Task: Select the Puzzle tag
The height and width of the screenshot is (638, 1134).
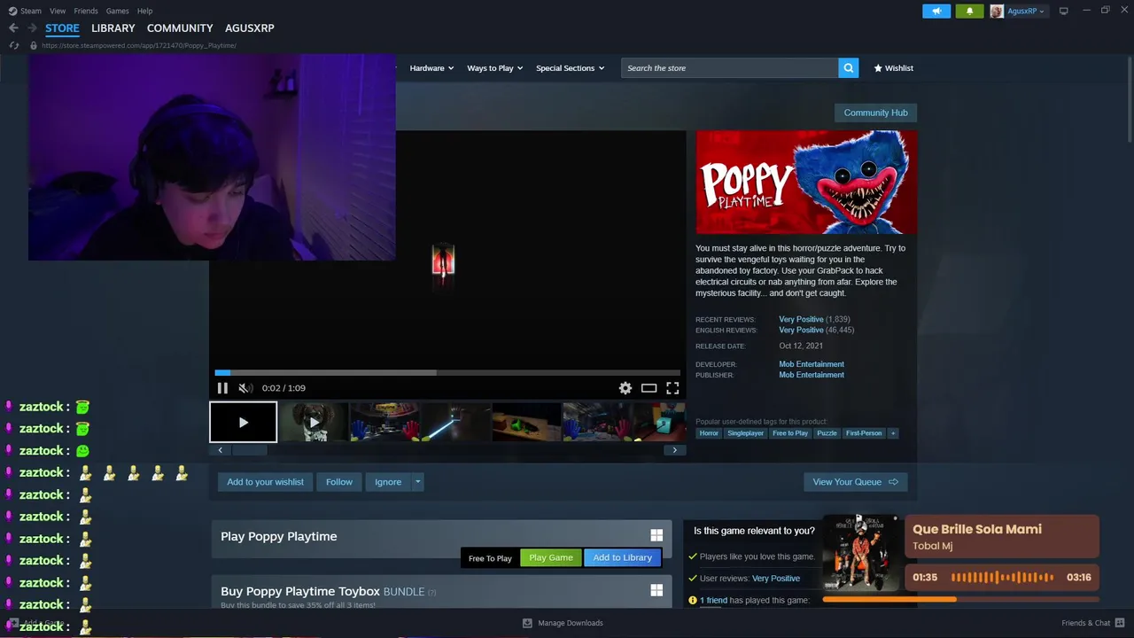Action: 827,433
